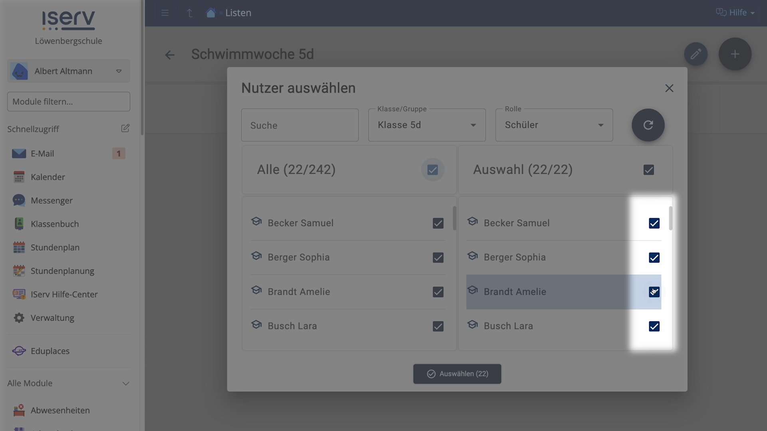Toggle the Alle (22/242) select-all checkbox

click(x=433, y=170)
